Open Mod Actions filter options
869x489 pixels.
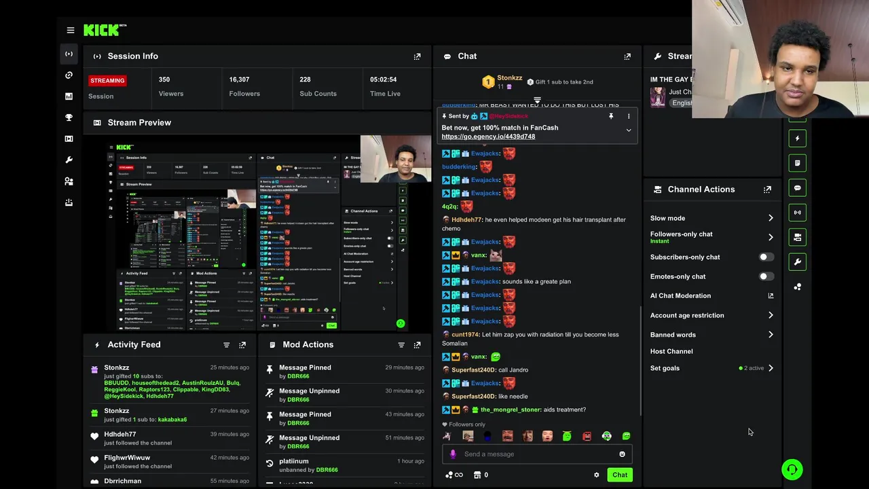coord(401,345)
